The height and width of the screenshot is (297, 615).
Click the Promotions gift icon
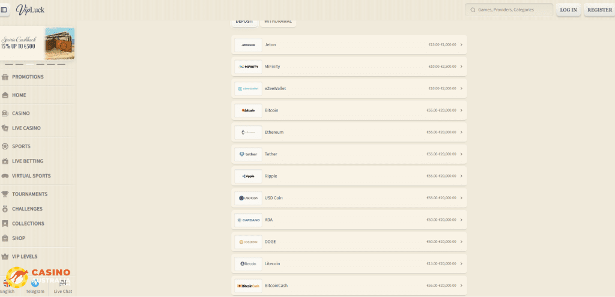[5, 77]
